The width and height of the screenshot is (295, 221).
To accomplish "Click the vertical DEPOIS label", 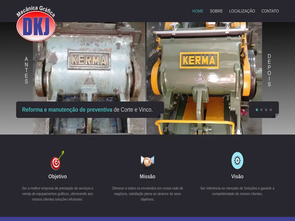I will 269,70.
